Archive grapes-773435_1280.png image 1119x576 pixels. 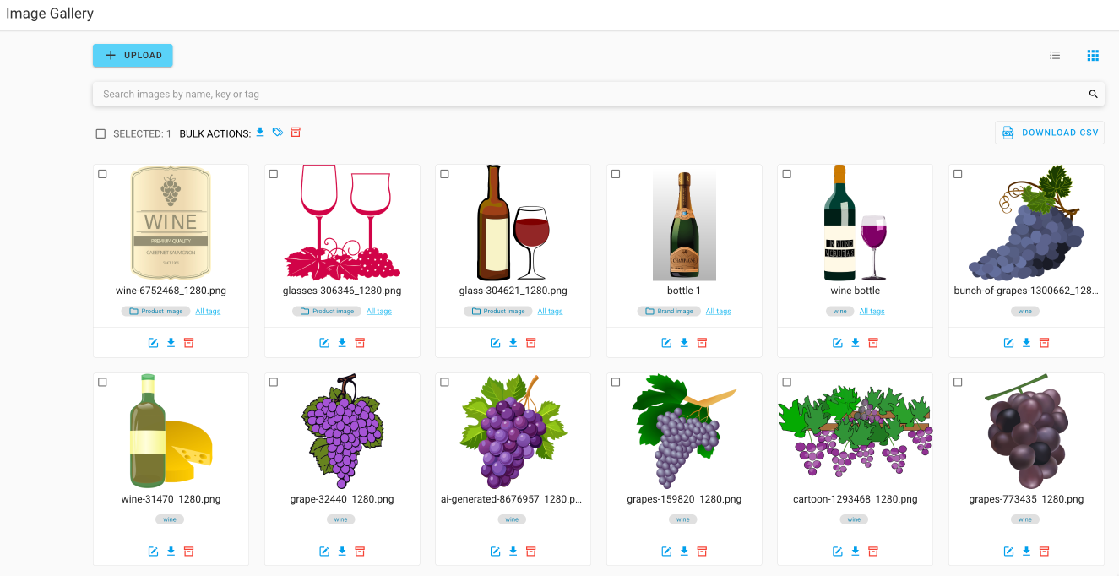pyautogui.click(x=1044, y=552)
